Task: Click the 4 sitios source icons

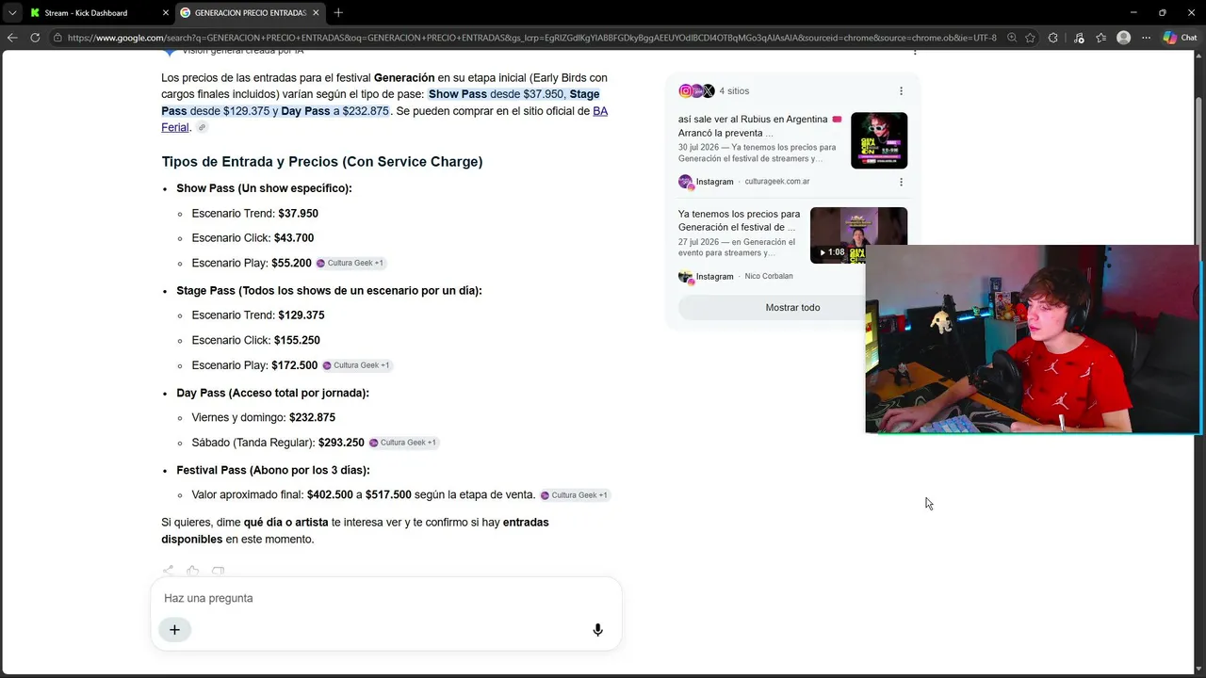Action: tap(696, 91)
